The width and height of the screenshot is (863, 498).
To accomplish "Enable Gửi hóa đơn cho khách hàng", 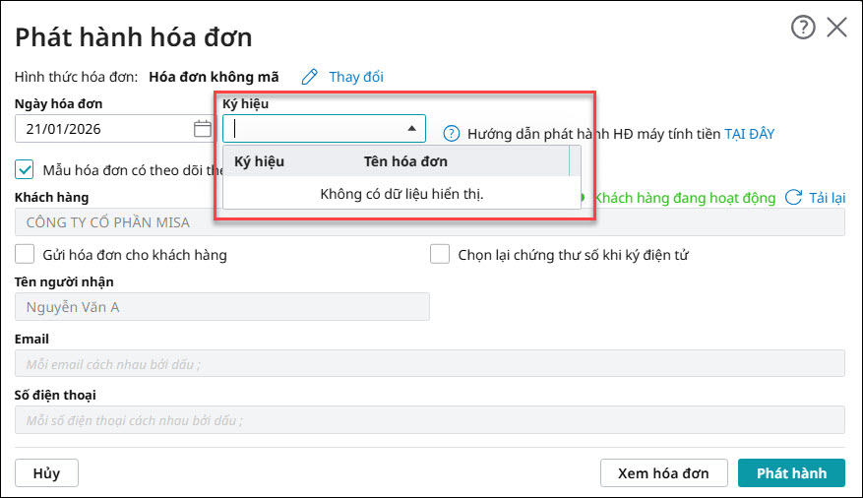I will click(27, 255).
